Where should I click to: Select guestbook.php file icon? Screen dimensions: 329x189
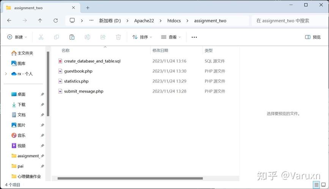click(60, 71)
